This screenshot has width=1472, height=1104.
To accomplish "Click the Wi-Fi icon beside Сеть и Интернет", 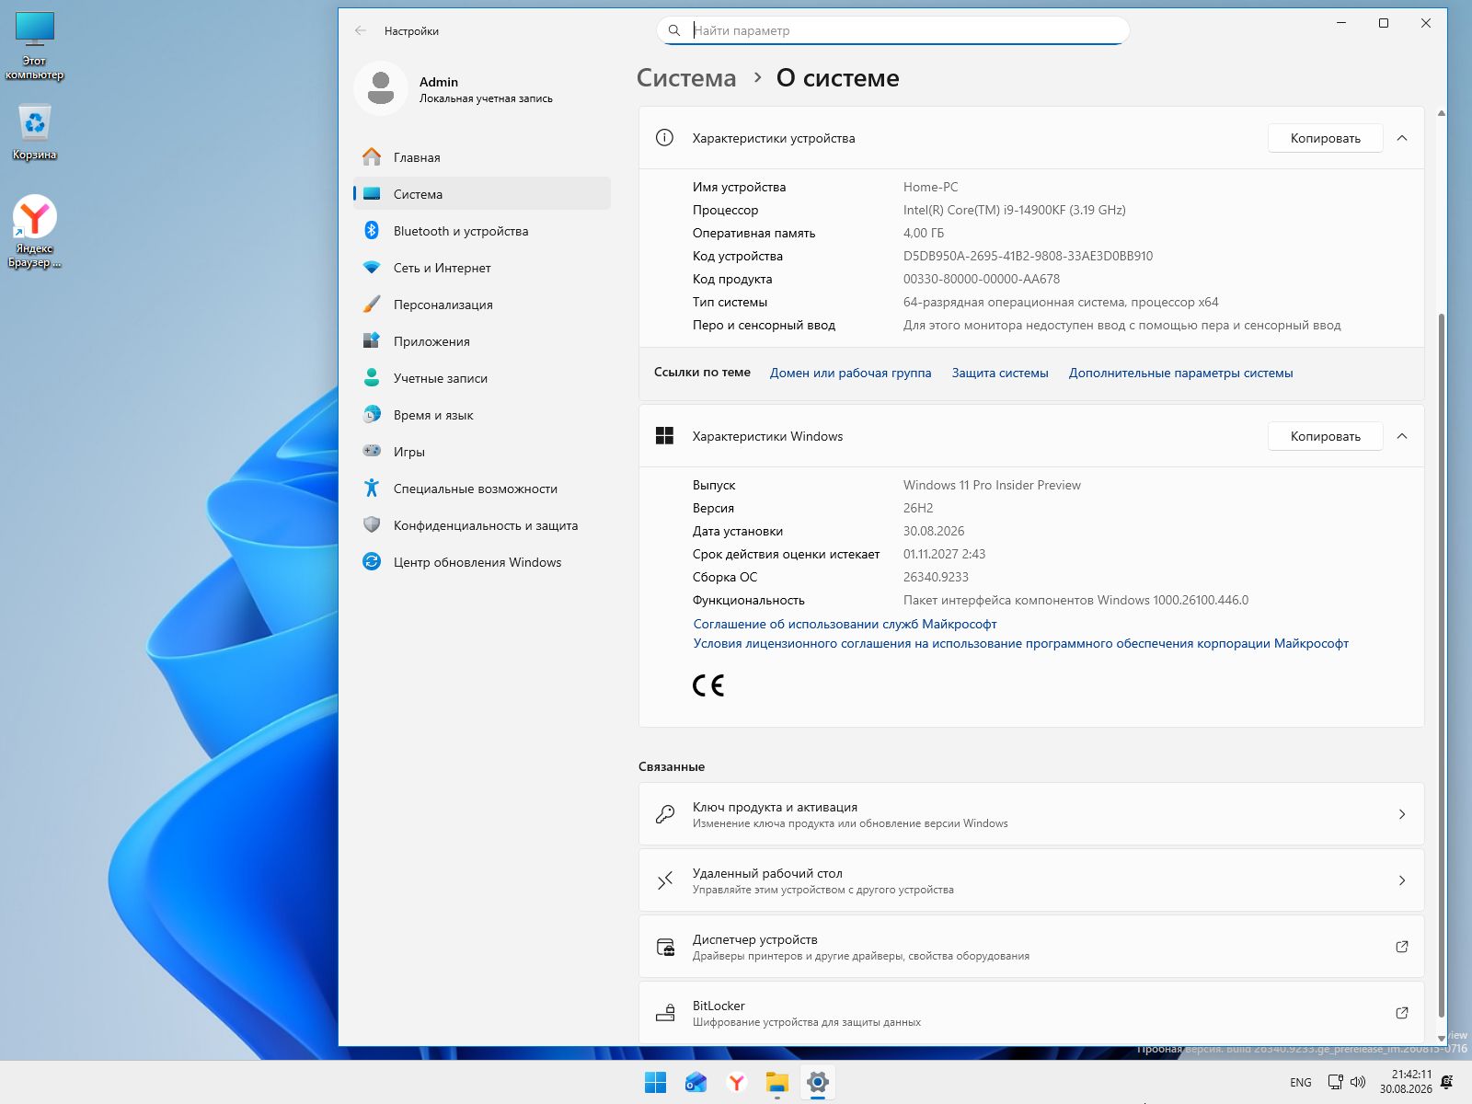I will point(372,268).
